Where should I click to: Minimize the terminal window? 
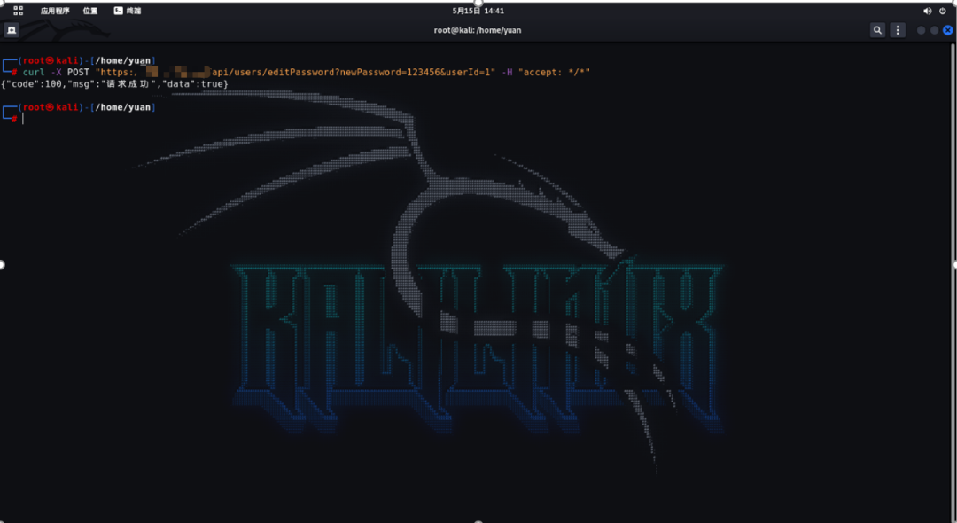coord(921,30)
